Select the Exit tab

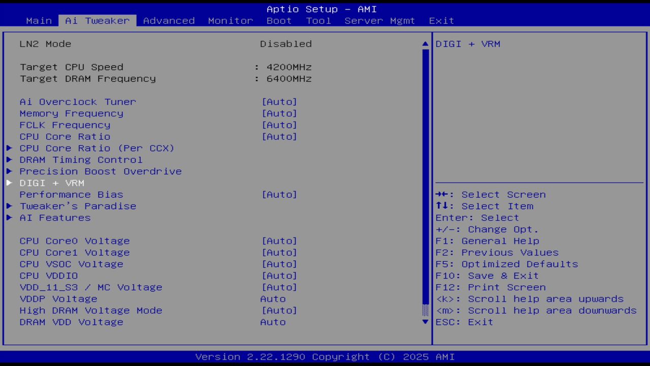(x=442, y=21)
